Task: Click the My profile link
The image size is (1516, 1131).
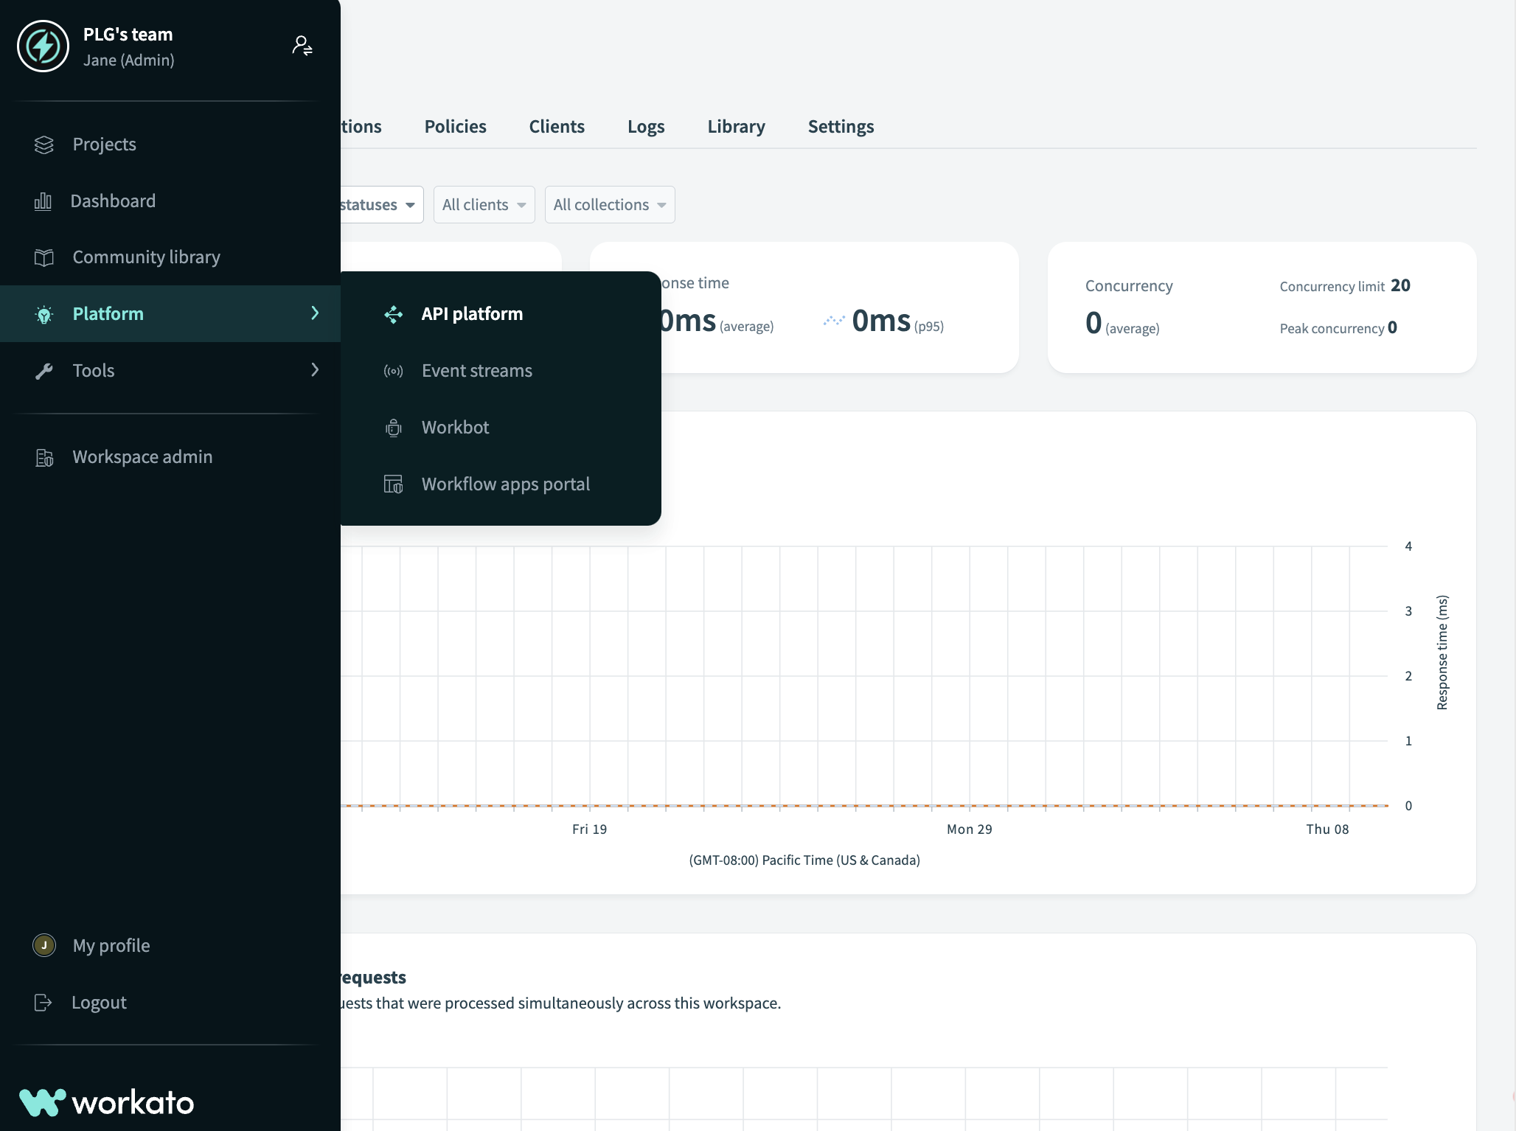Action: [111, 944]
